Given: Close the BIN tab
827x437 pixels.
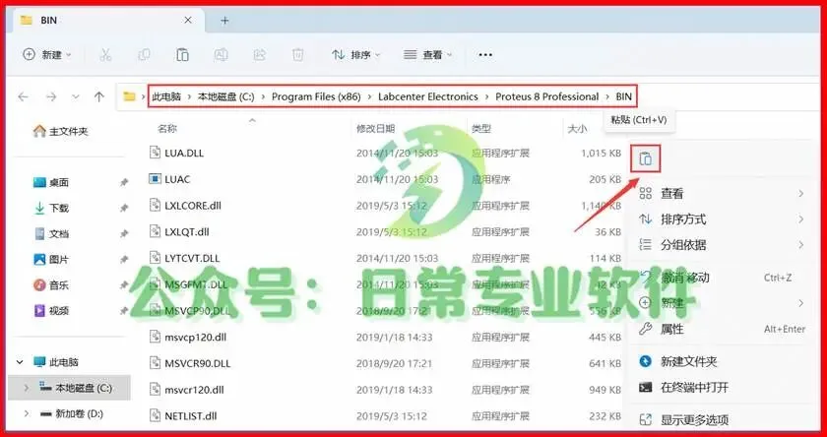Looking at the screenshot, I should click(x=188, y=21).
